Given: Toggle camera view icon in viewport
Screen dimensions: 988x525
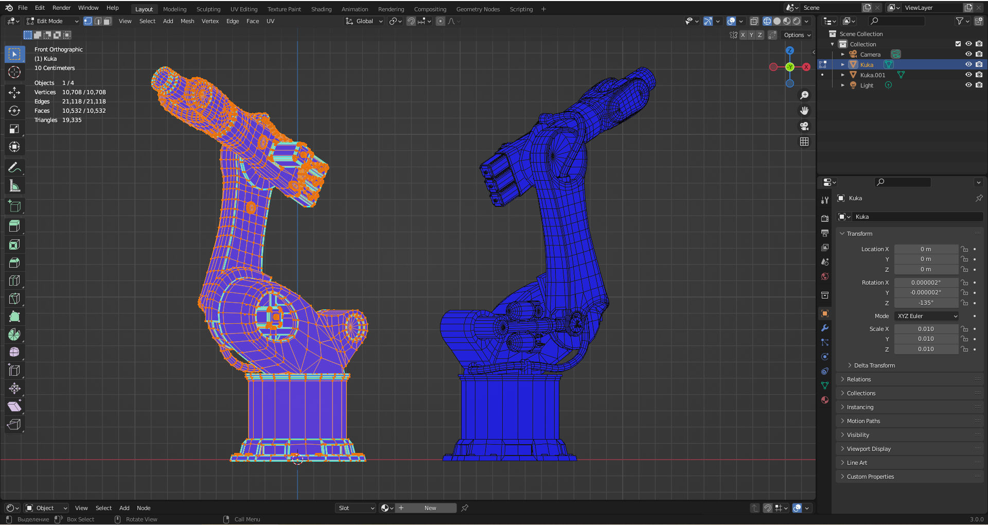Looking at the screenshot, I should (x=804, y=126).
